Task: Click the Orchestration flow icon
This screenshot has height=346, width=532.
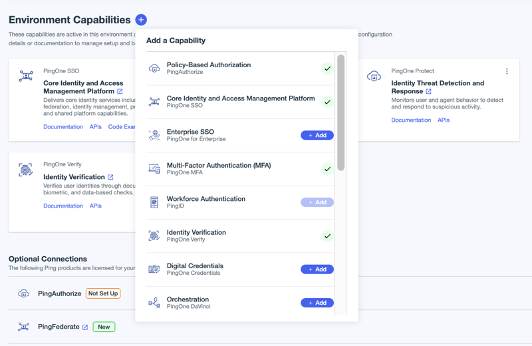Action: click(154, 303)
